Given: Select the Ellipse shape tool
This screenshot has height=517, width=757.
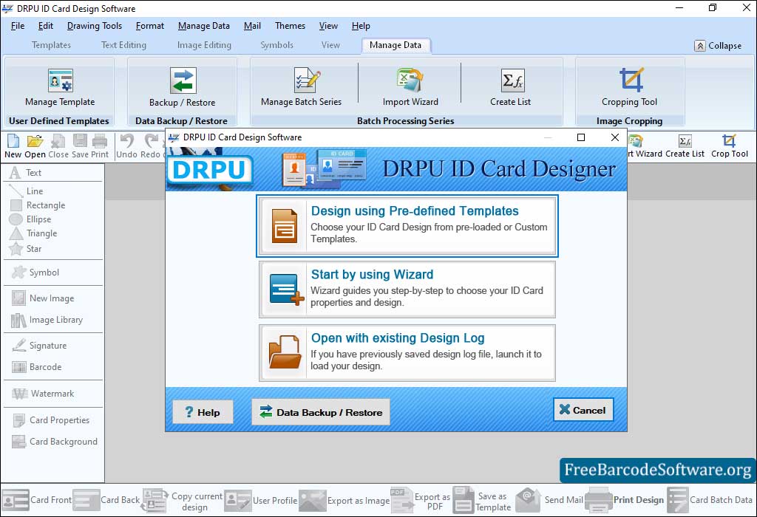Looking at the screenshot, I should tap(30, 219).
